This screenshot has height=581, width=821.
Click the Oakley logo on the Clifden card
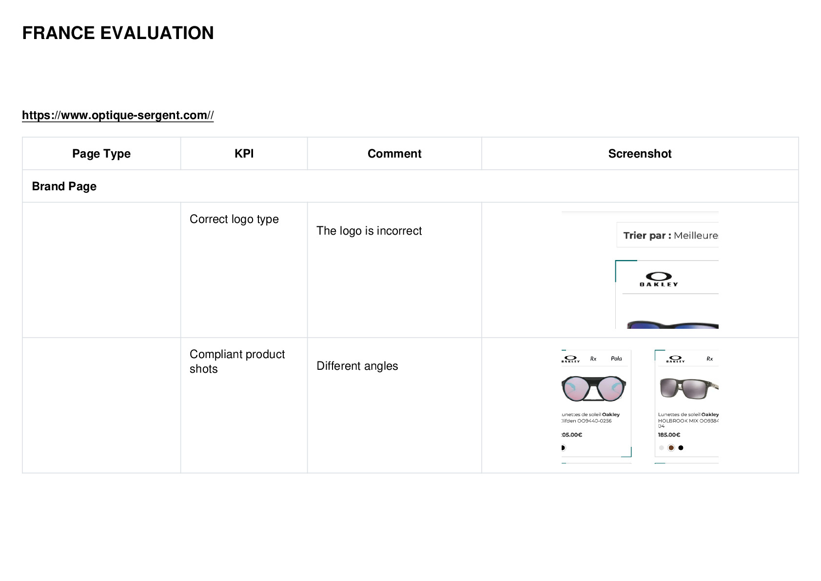point(570,359)
